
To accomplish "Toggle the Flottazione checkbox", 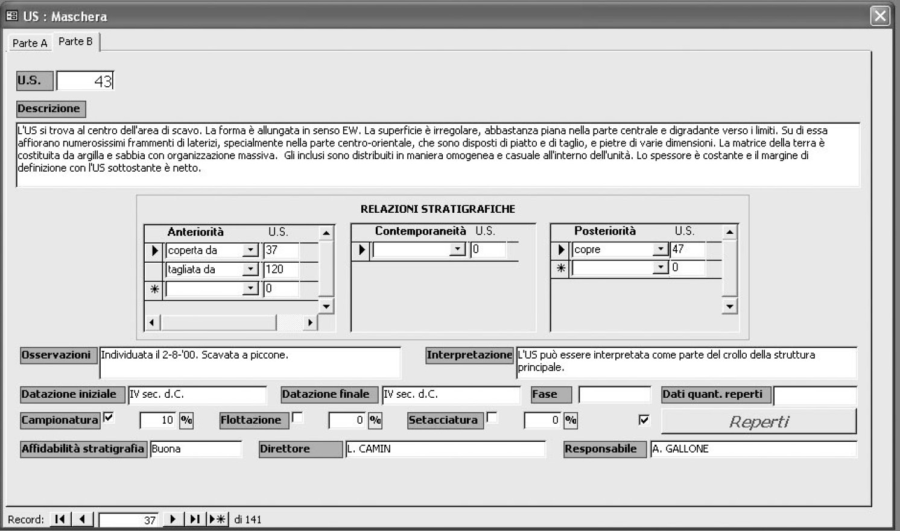I will (x=297, y=417).
